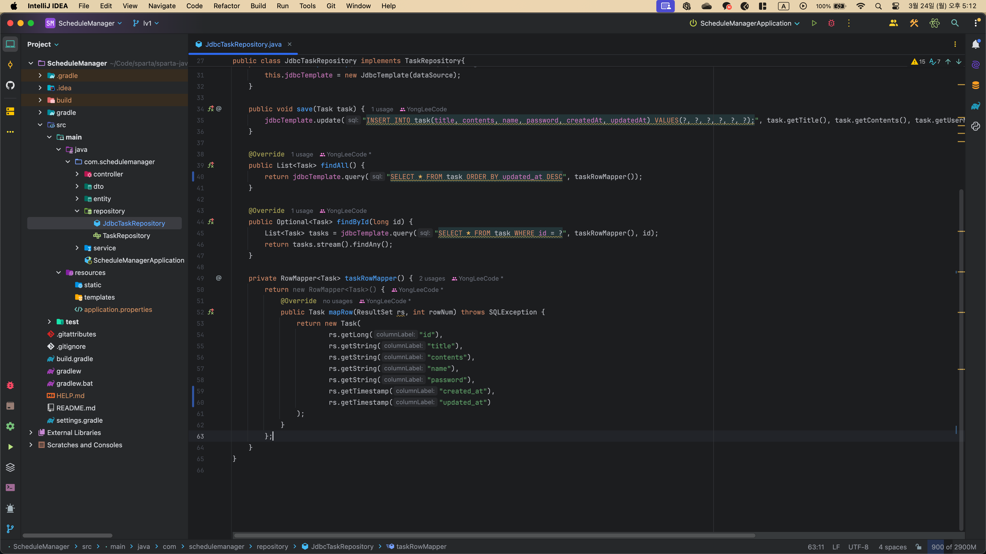Collapse the repository package
This screenshot has width=986, height=554.
(77, 211)
